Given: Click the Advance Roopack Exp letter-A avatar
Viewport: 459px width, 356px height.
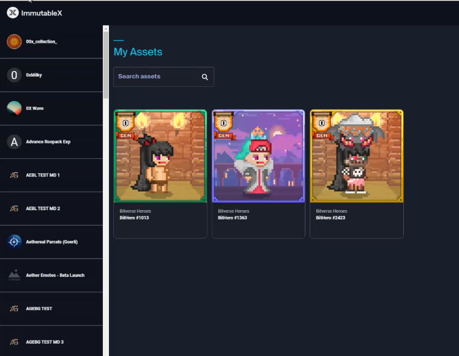Looking at the screenshot, I should [x=14, y=142].
